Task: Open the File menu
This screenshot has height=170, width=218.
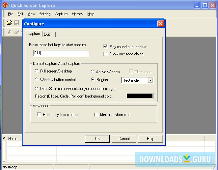Action: pos(11,14)
